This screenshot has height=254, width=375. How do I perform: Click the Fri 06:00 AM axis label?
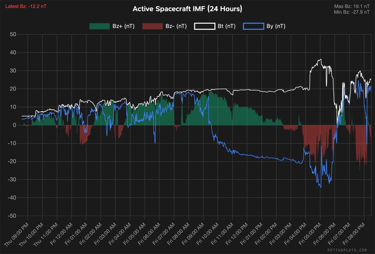(x=149, y=234)
